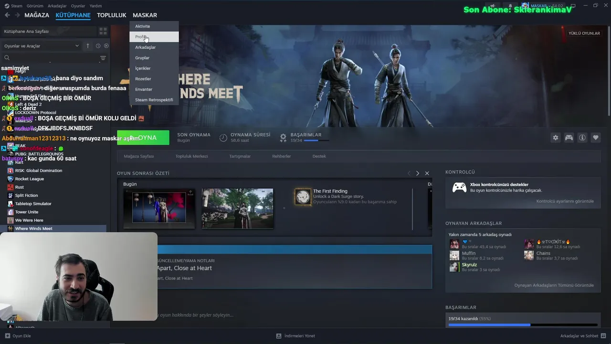Expand Oyunlar ve Araçlar dropdown

click(x=42, y=46)
